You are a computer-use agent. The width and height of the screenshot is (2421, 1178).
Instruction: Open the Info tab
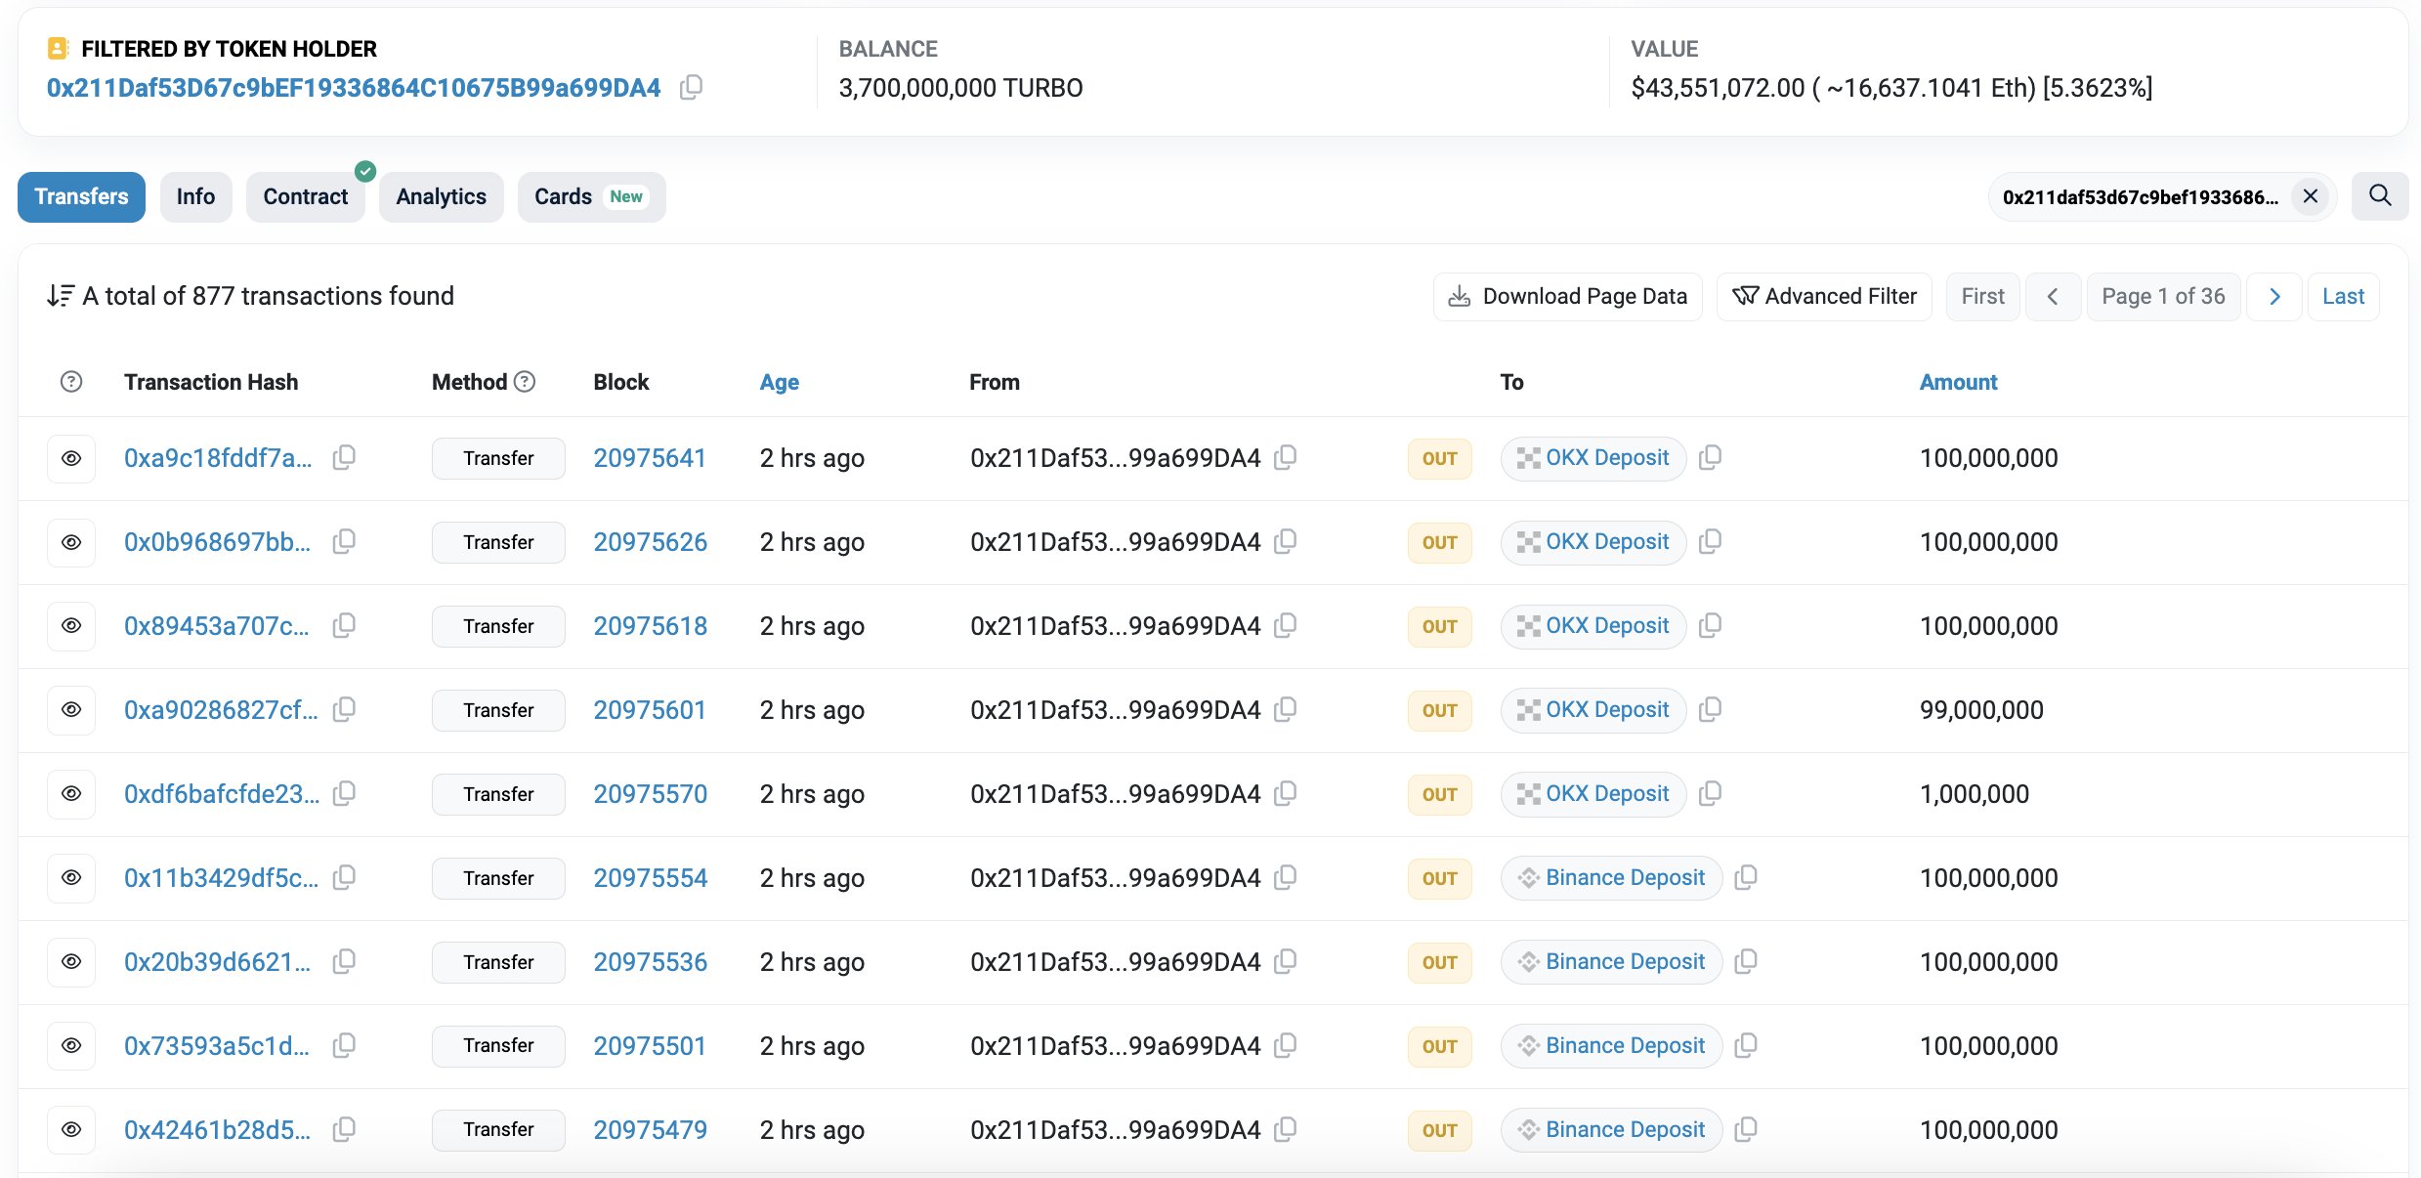tap(195, 196)
